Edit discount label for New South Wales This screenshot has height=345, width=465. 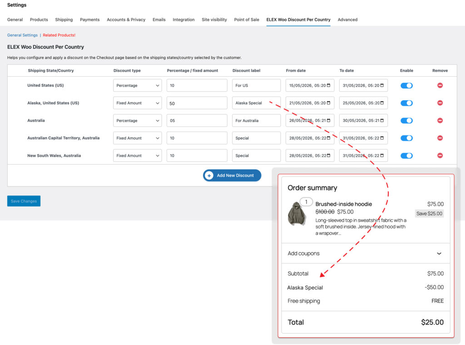[256, 155]
